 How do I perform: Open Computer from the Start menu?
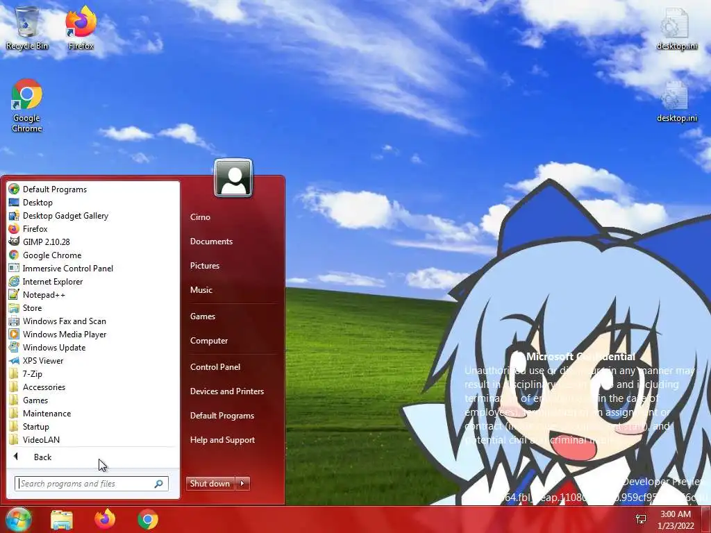click(x=208, y=340)
